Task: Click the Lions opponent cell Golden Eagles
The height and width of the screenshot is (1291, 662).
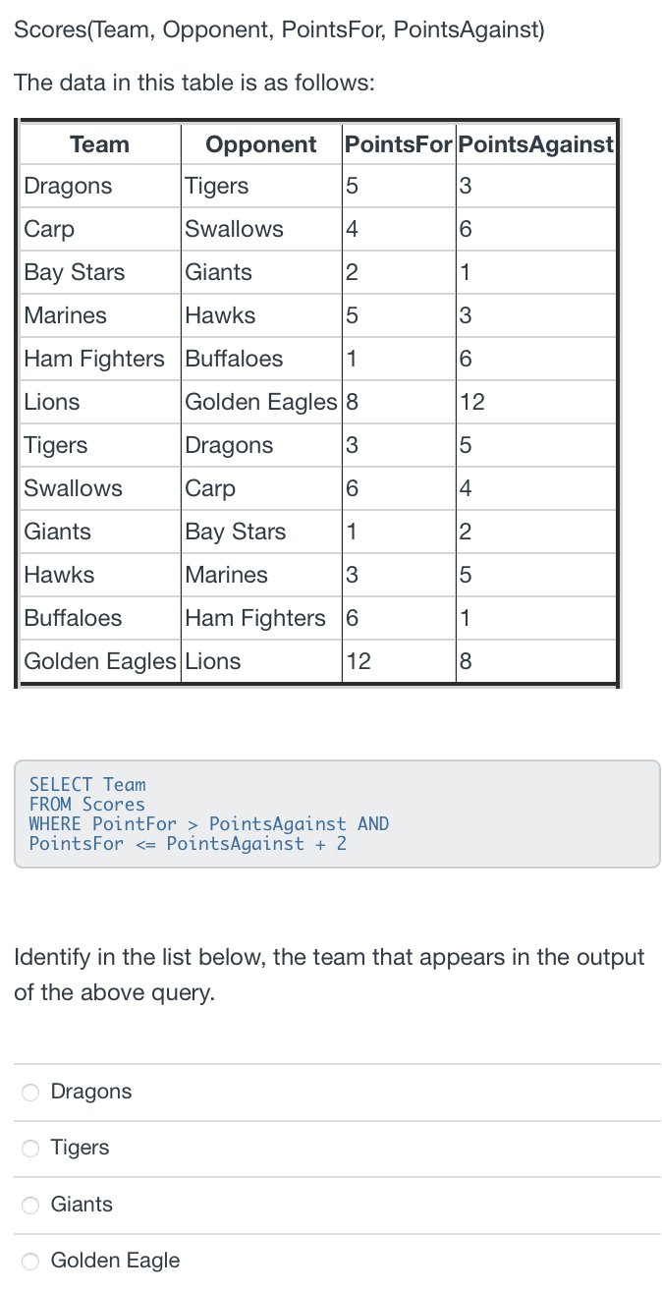Action: coord(260,402)
